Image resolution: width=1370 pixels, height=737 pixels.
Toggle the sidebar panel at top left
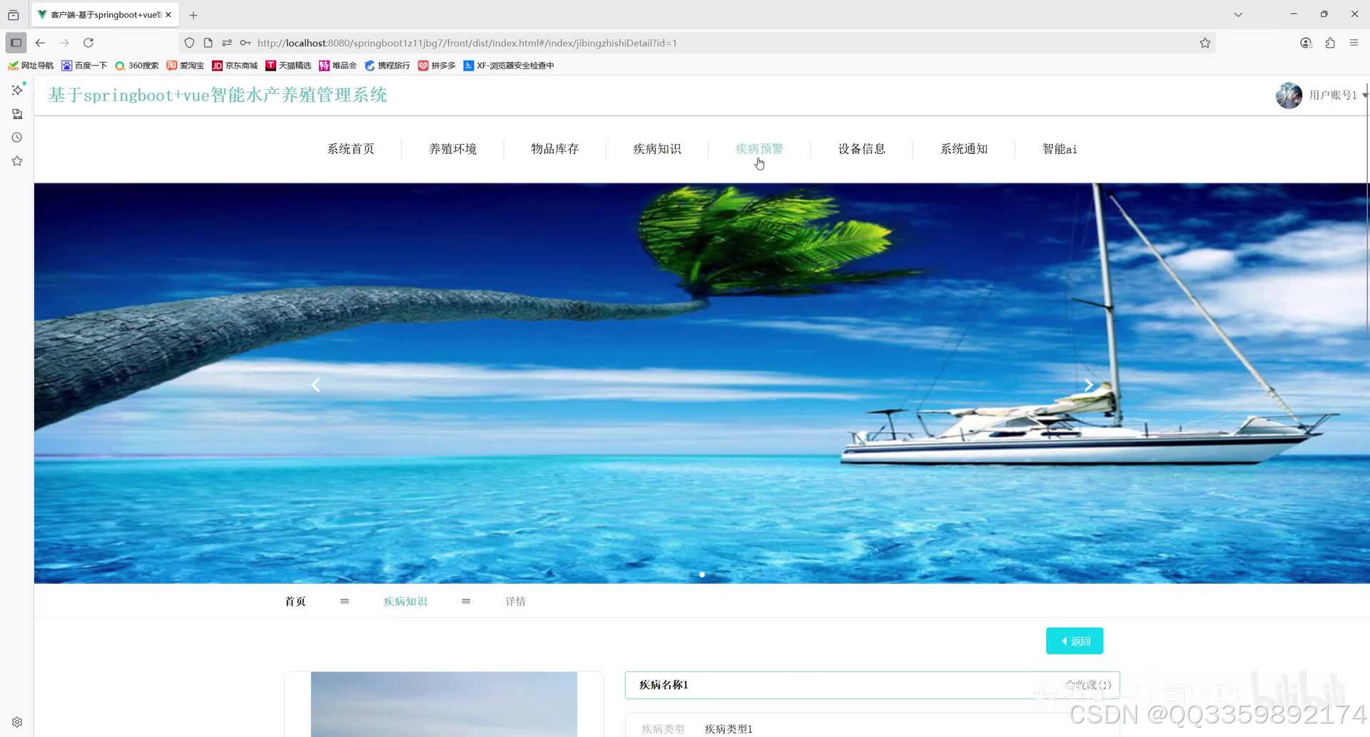15,42
